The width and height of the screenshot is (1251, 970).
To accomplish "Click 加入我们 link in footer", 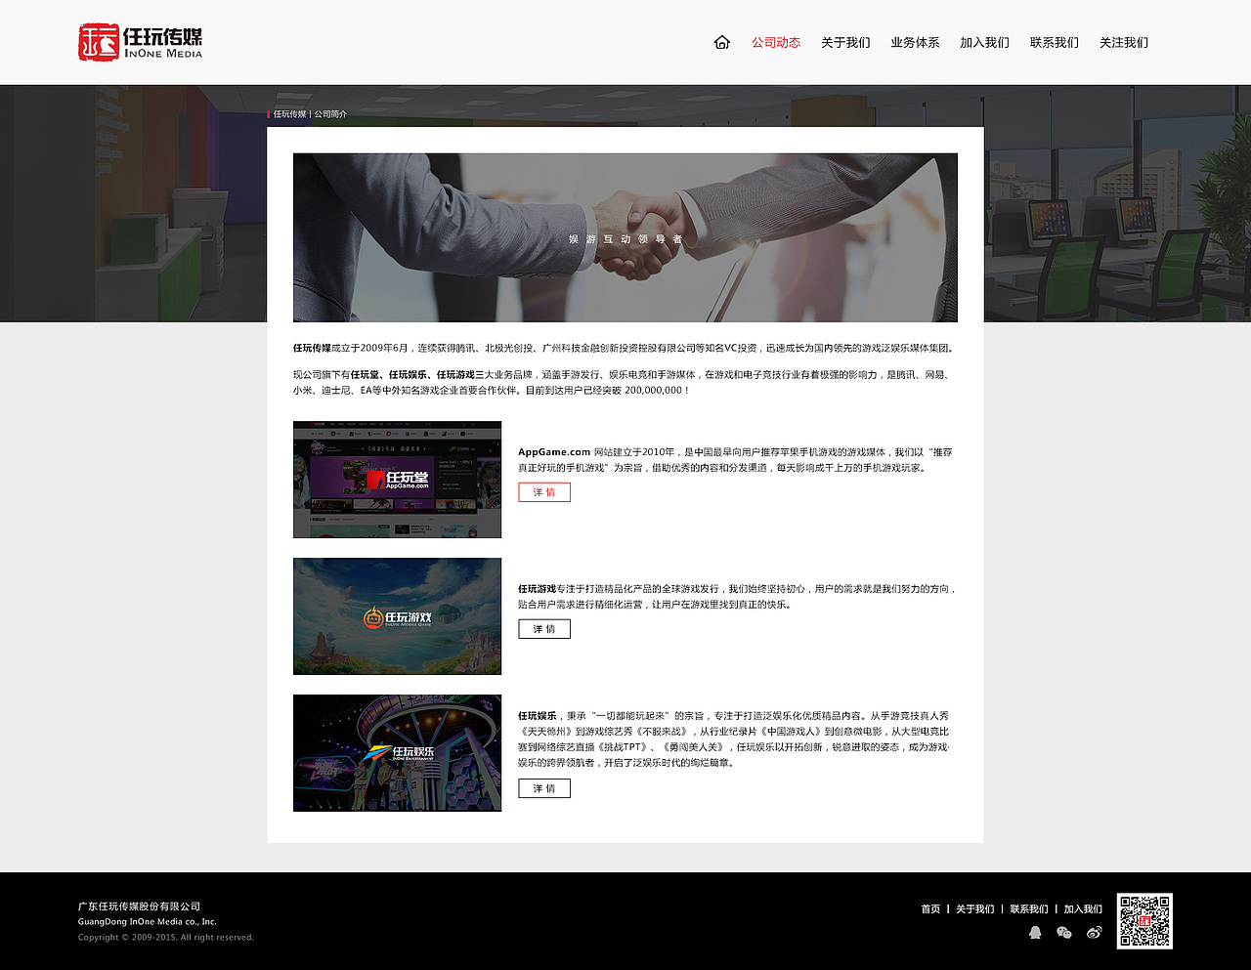I will 1083,909.
